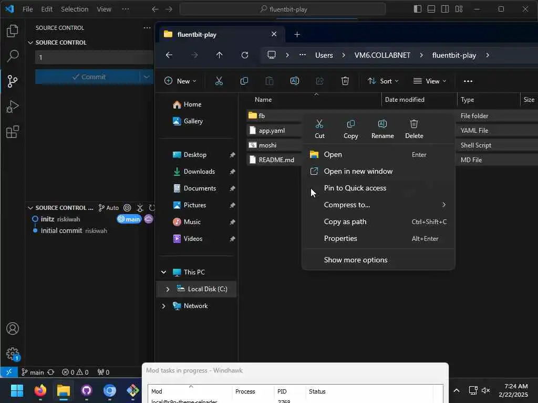Expand Local Disk (C:) node
Image resolution: width=538 pixels, height=403 pixels.
[168, 289]
